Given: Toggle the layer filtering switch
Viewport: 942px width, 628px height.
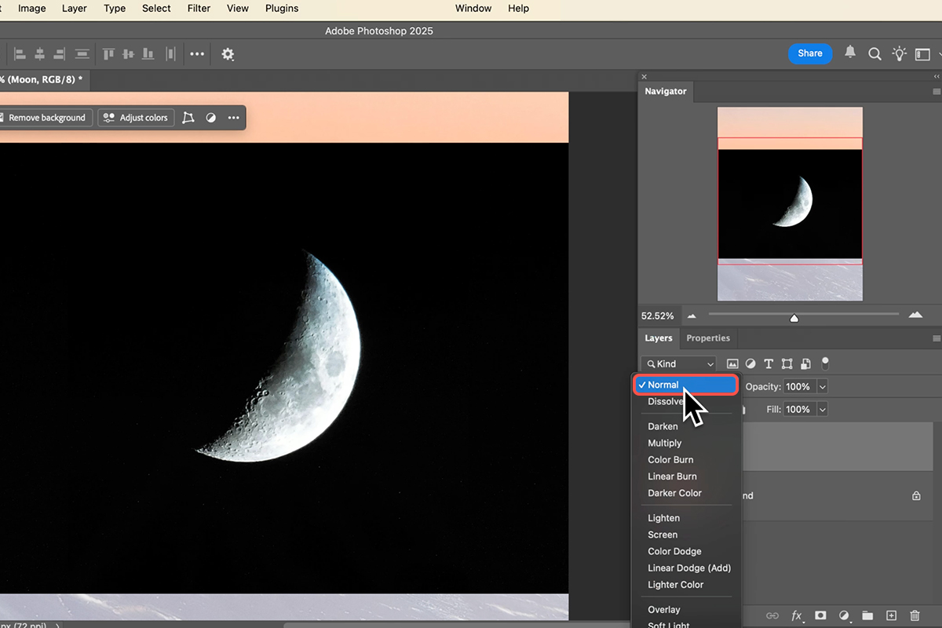Looking at the screenshot, I should [x=825, y=363].
